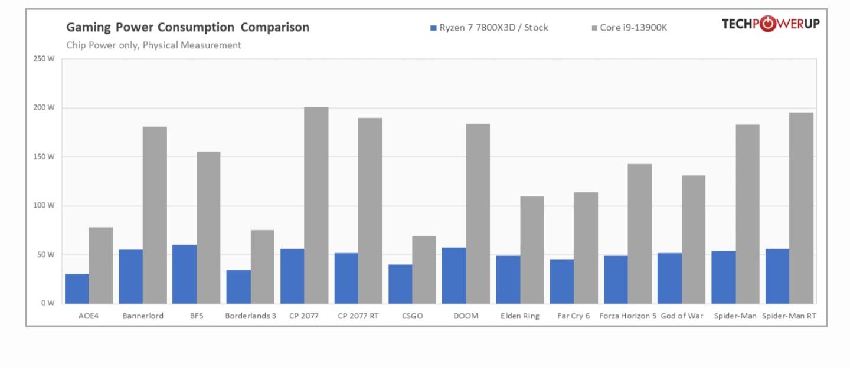This screenshot has height=368, width=850.
Task: Click the gray Core i9 bar for BF5
Action: [208, 228]
